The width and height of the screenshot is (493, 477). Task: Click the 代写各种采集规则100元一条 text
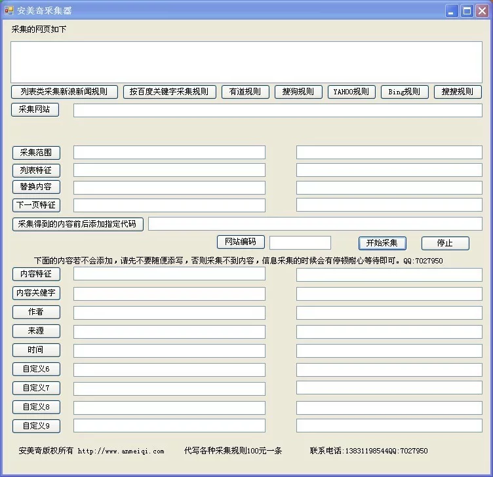tap(233, 451)
